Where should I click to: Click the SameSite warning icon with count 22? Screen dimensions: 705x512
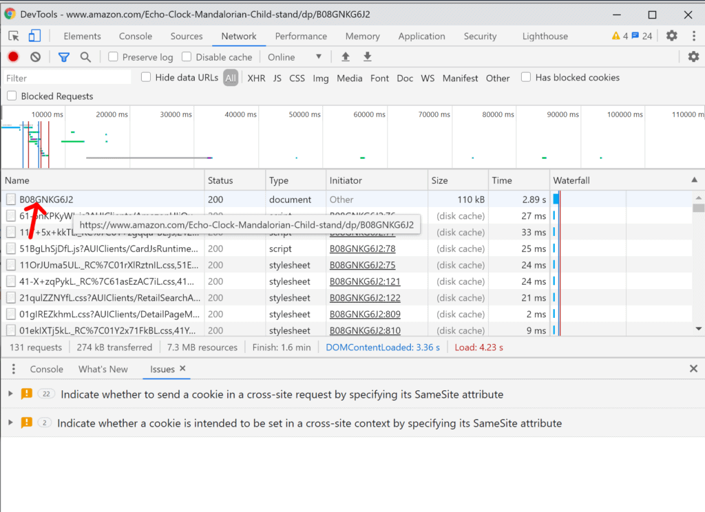tap(27, 394)
